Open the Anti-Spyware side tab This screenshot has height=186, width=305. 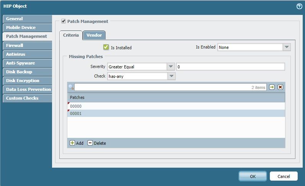coord(28,63)
